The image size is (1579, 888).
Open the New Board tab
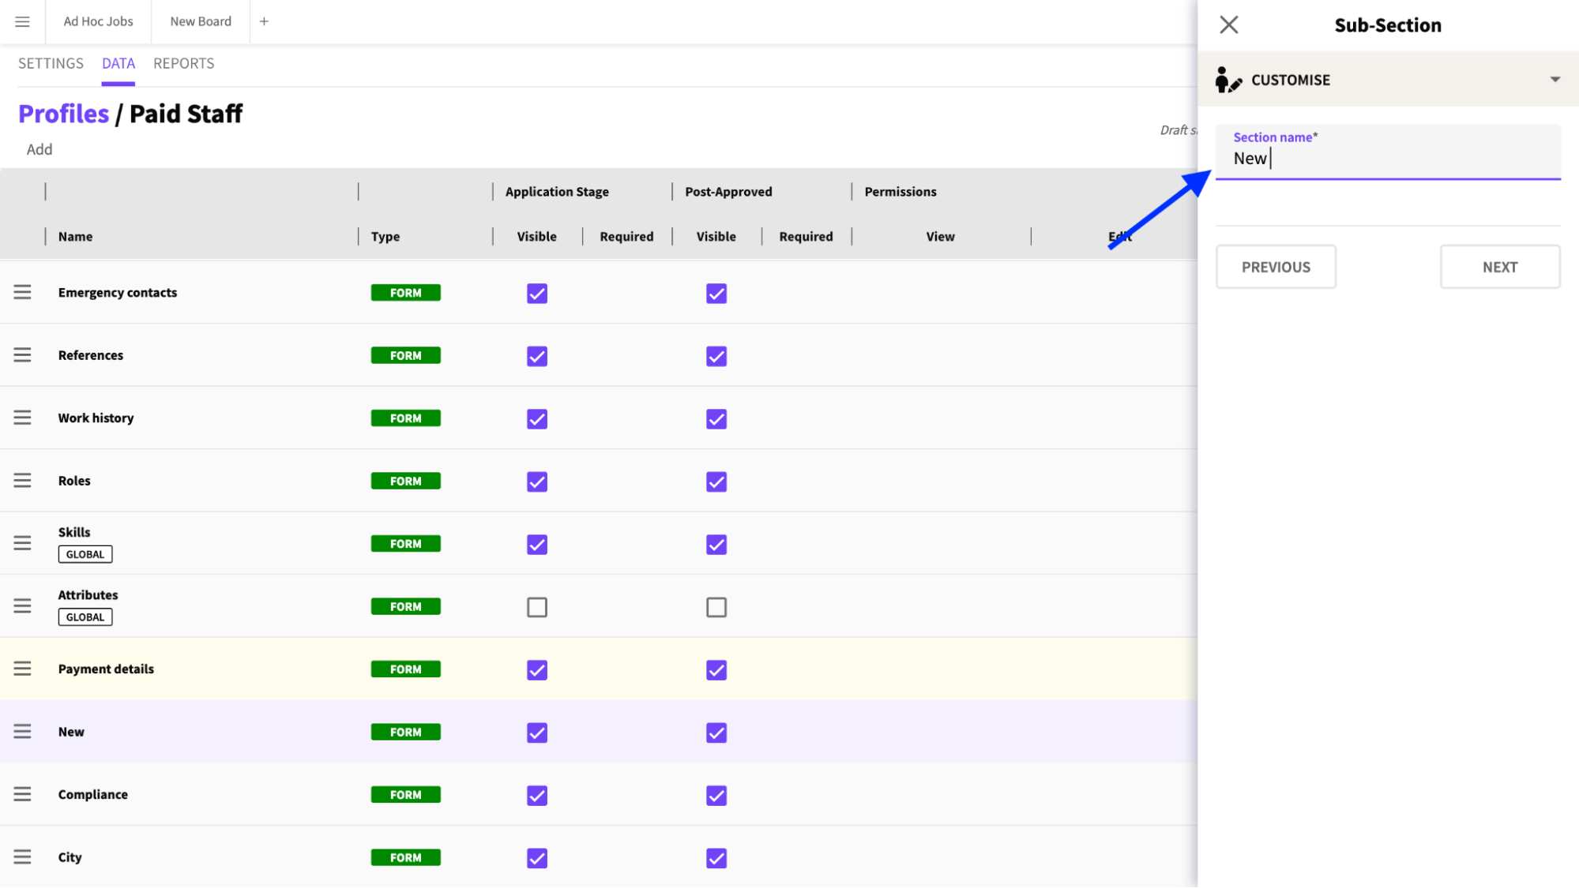201,21
